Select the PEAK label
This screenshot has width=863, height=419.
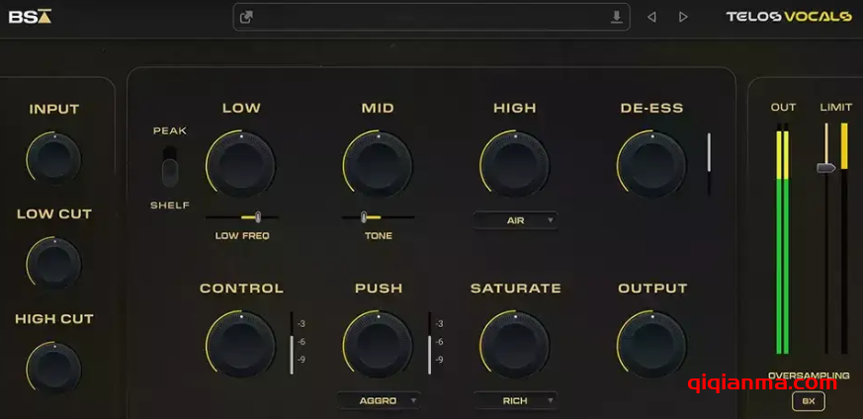(x=170, y=130)
